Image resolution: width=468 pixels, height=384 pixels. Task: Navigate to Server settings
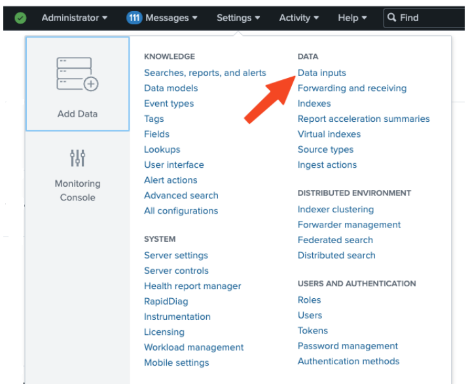(x=175, y=255)
